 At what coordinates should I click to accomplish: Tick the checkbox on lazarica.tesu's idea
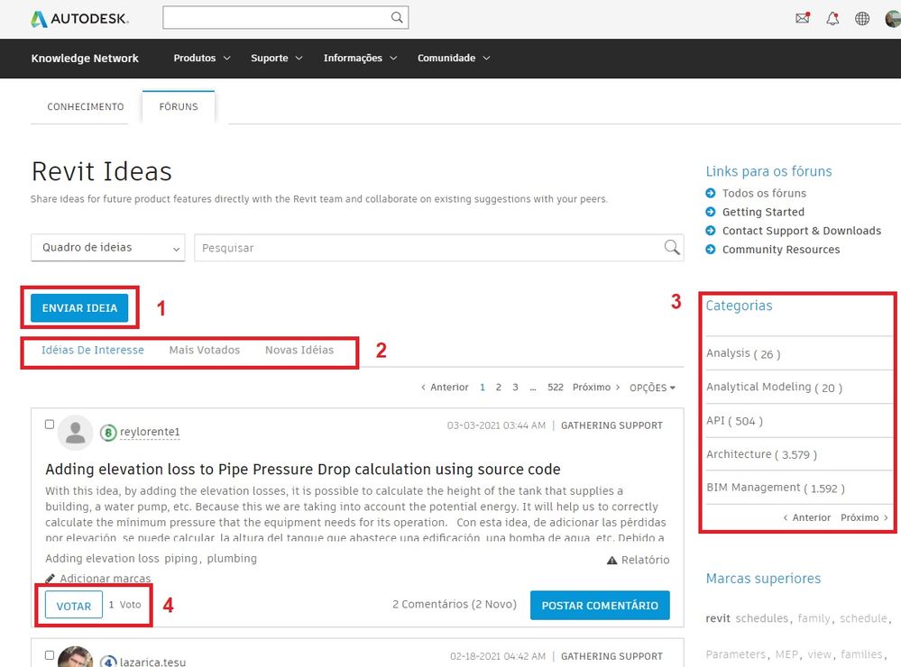50,655
